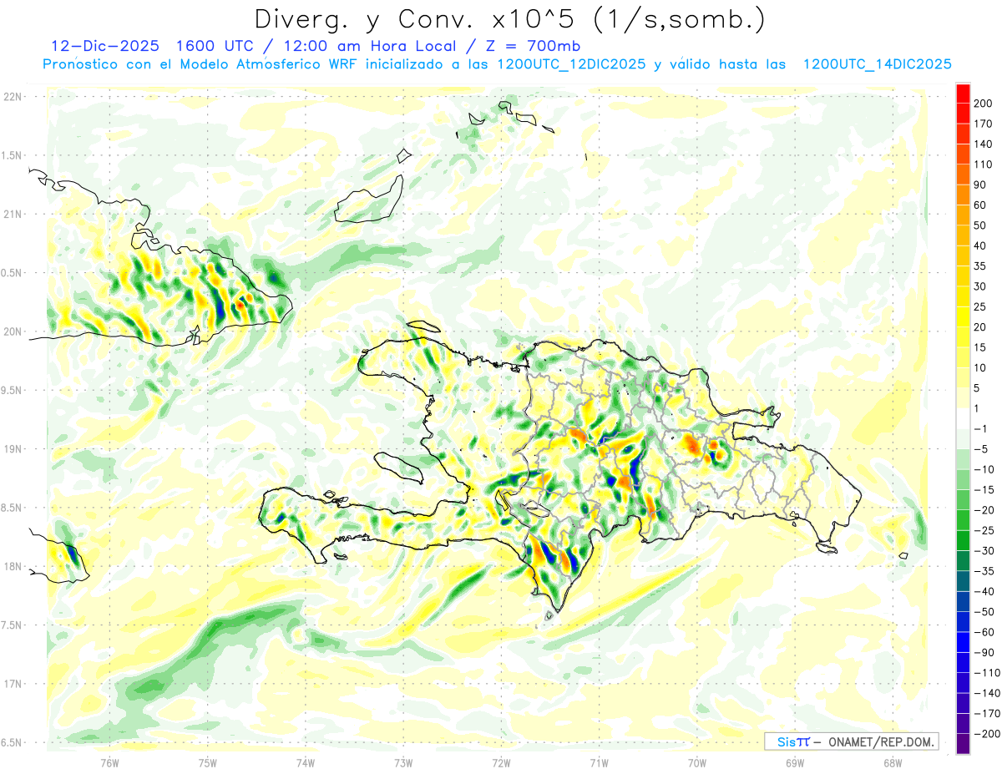Click the title "Diverg. y Conv. x10^5 (1/s,somb.)"
Screen dimensions: 1002x774
[x=510, y=19]
